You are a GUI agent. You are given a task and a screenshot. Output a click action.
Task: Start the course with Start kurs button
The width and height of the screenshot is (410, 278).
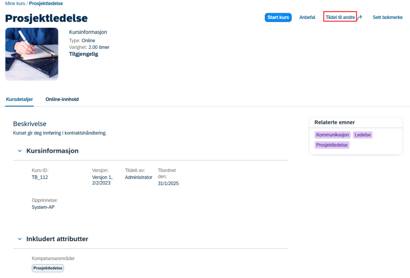tap(278, 17)
